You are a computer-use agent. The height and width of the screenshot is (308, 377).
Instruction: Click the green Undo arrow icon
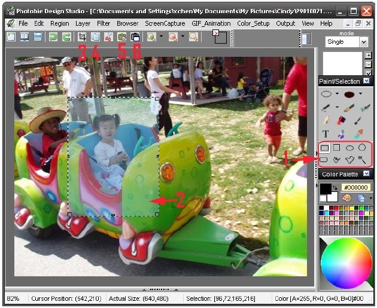[53, 36]
